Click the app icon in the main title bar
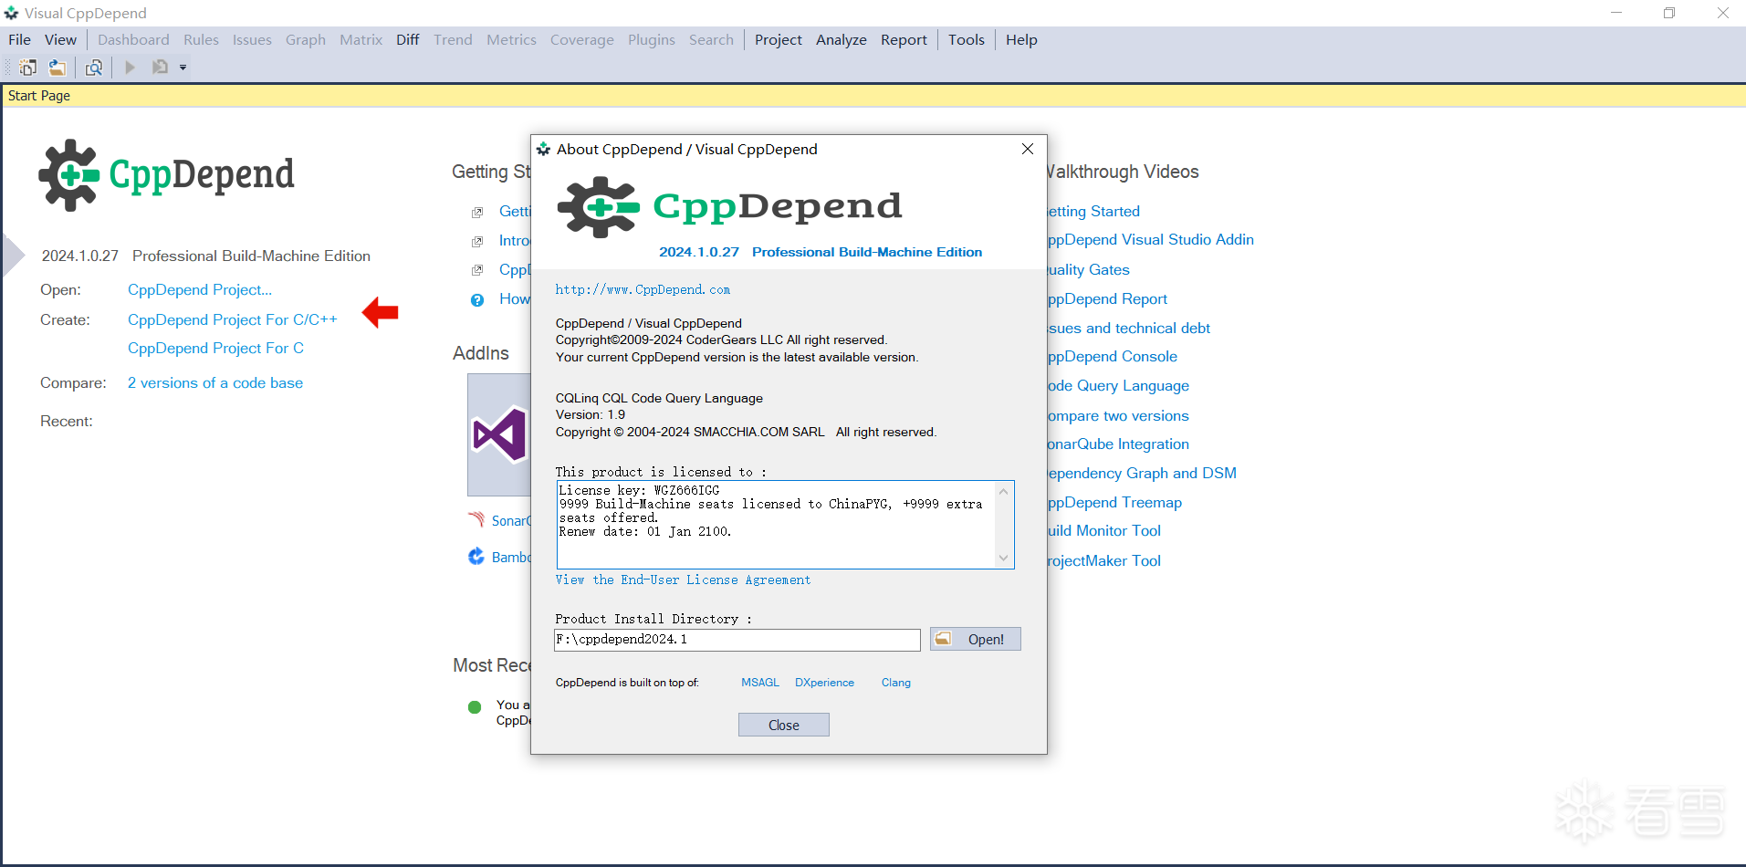 [12, 13]
